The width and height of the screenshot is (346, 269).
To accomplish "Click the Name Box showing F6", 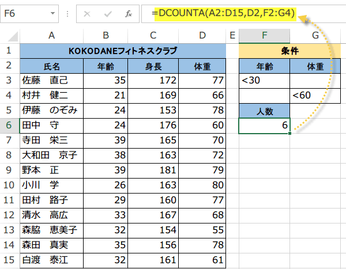I will [29, 14].
